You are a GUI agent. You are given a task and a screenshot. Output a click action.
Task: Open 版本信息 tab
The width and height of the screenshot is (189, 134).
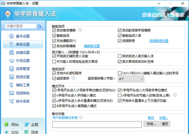click(x=23, y=101)
